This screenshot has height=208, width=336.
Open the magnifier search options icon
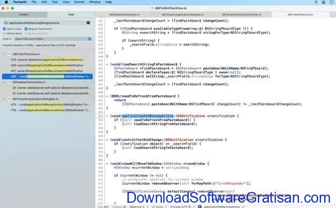6,23
